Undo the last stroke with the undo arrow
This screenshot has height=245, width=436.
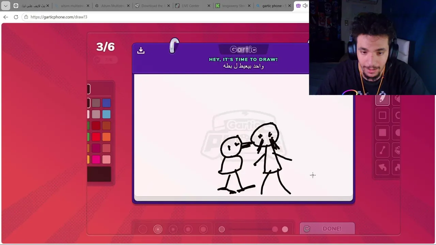(382, 167)
